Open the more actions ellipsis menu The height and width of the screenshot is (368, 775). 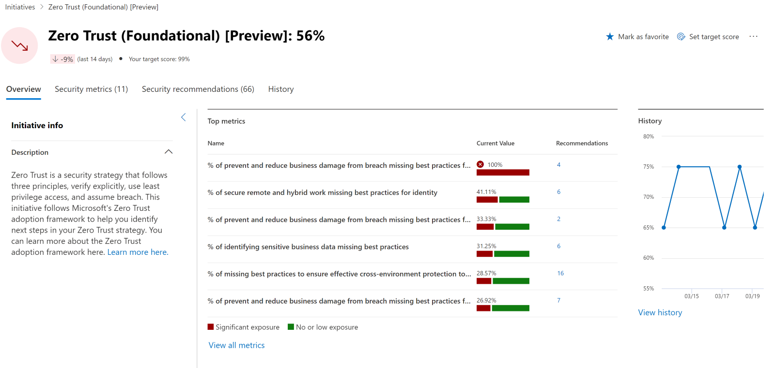[753, 36]
